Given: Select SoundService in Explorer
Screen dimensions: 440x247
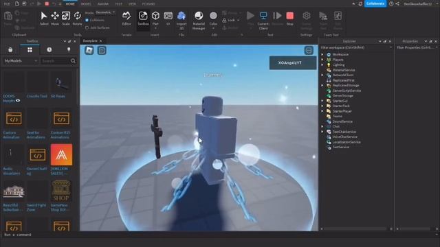Looking at the screenshot, I should pyautogui.click(x=342, y=121).
